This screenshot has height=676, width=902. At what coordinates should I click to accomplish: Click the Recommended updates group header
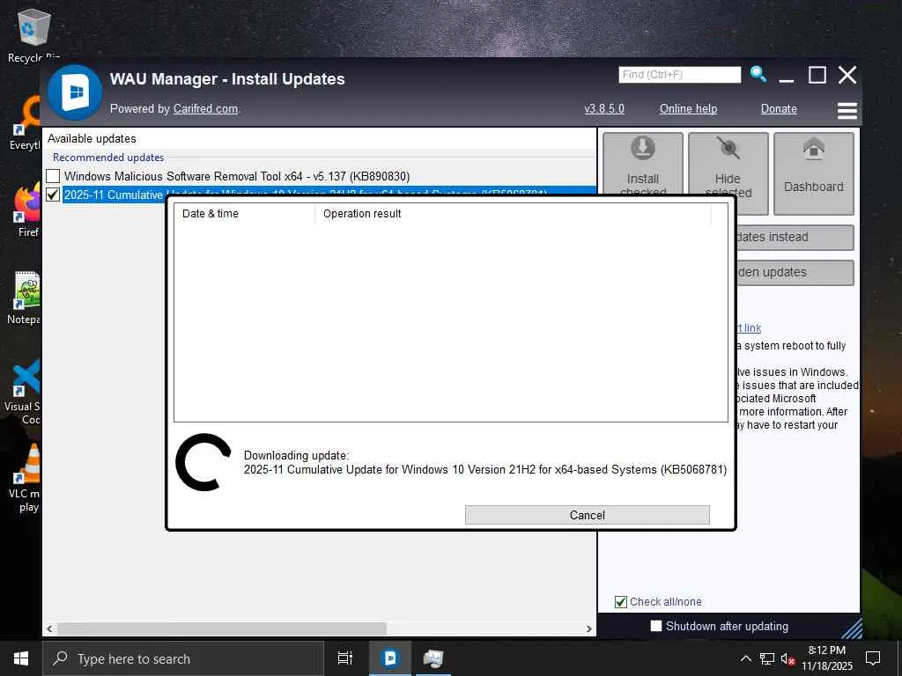point(108,157)
